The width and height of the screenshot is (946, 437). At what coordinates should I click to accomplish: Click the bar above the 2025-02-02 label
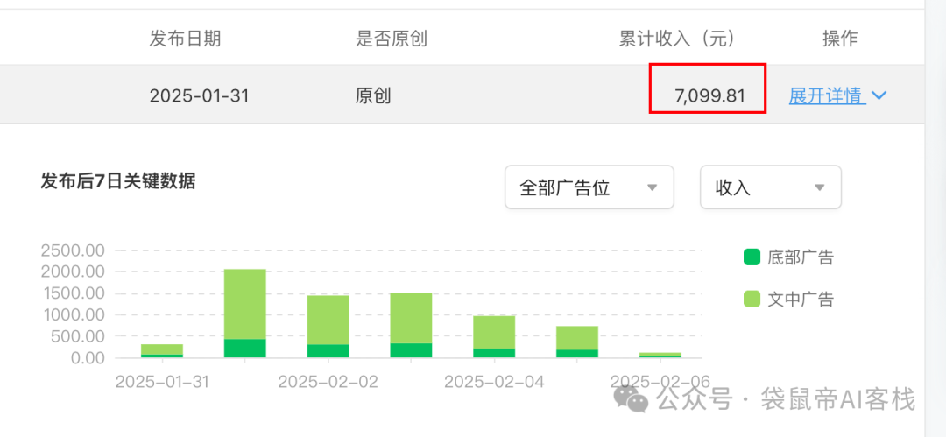(x=328, y=327)
